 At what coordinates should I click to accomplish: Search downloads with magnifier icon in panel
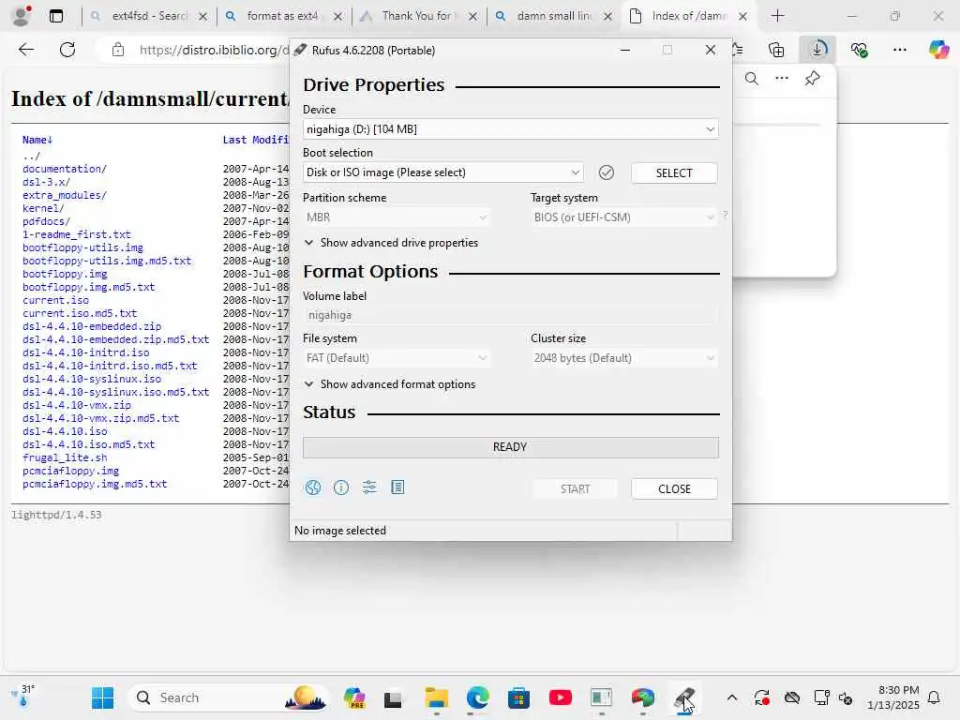pos(751,79)
